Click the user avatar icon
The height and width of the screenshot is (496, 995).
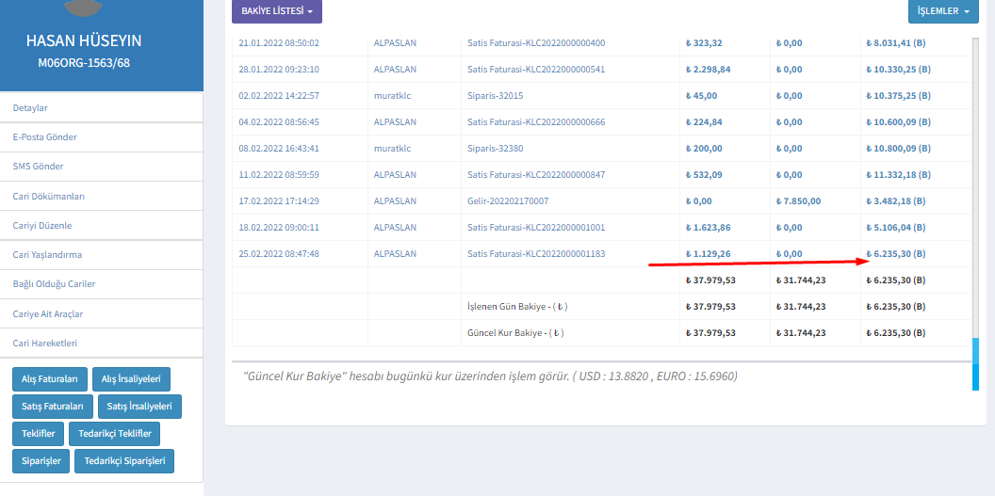(x=83, y=8)
